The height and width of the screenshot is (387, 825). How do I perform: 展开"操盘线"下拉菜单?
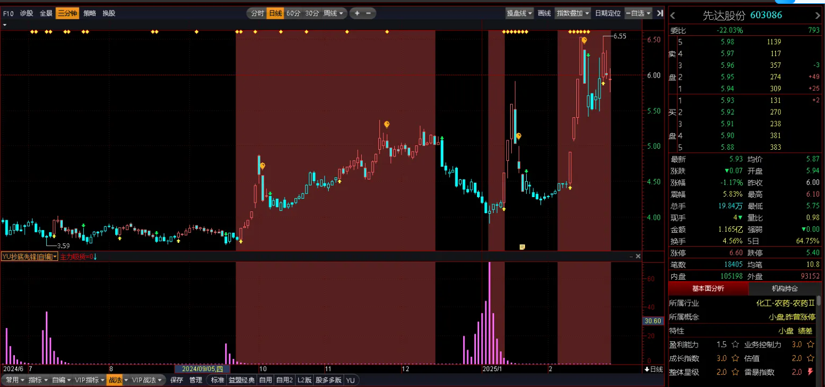[519, 13]
